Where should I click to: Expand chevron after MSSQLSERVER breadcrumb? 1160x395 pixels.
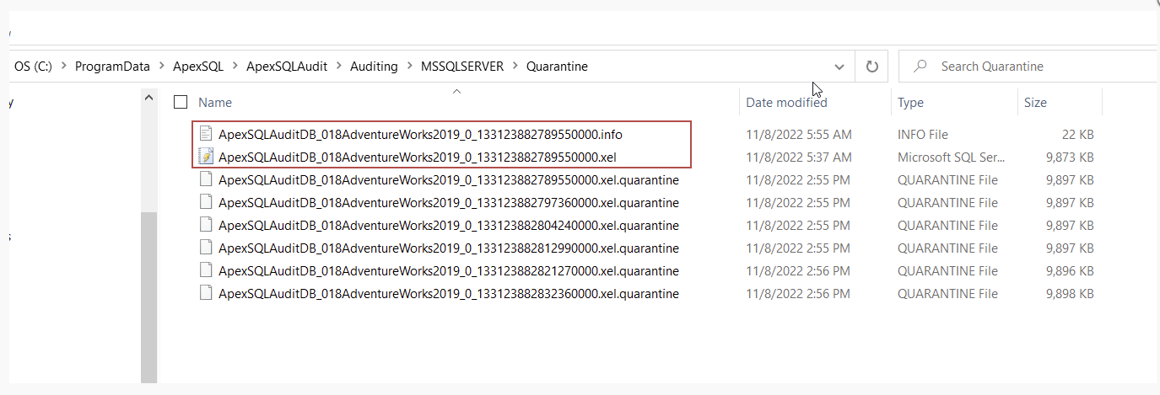(515, 67)
